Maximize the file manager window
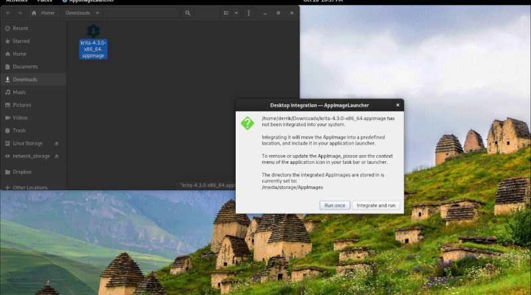The width and height of the screenshot is (531, 295). click(278, 13)
